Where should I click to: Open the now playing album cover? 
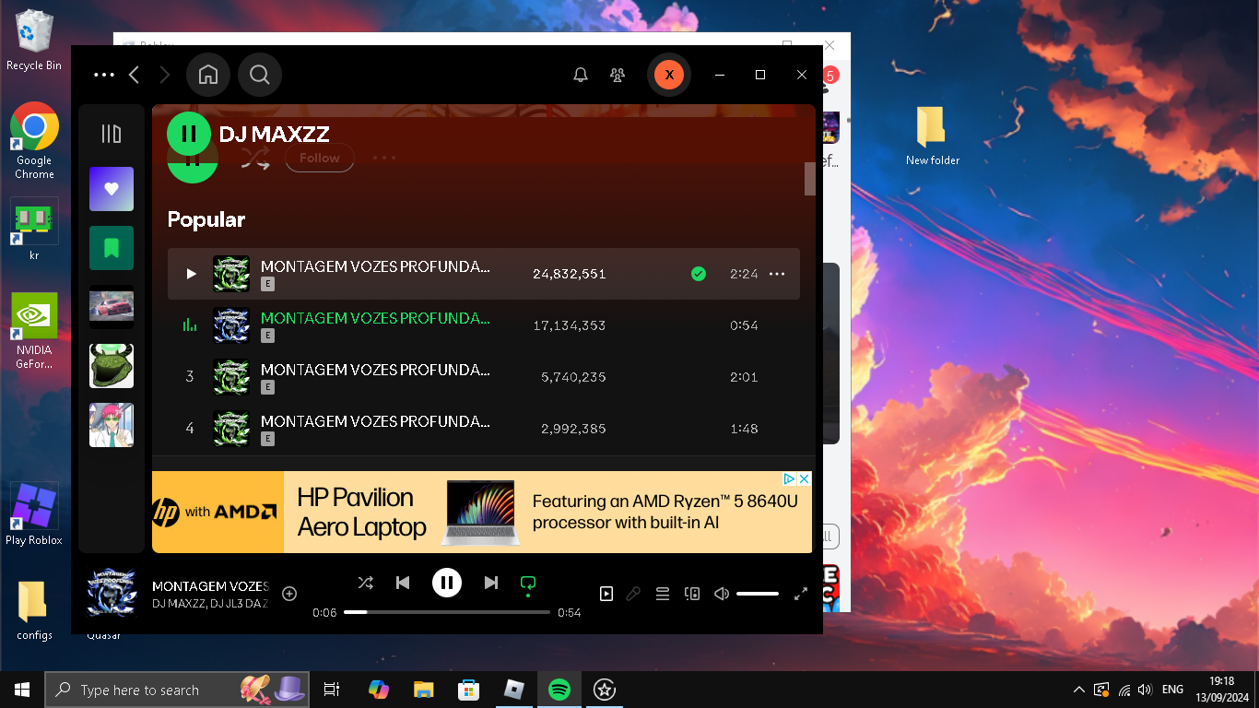point(112,592)
